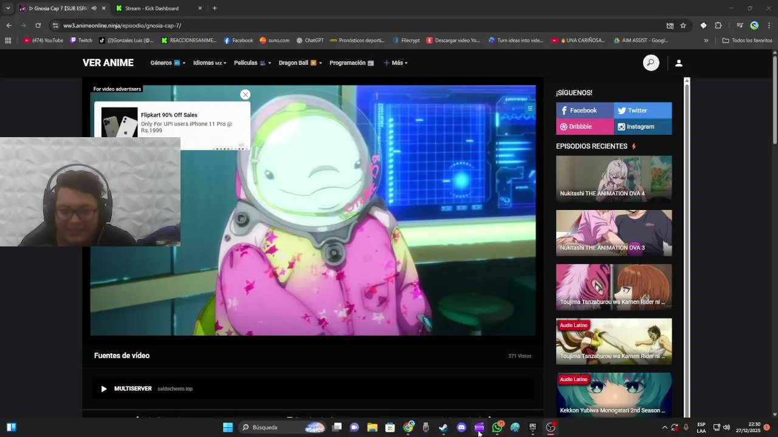778x437 pixels.
Task: Expand the Dragon Ball dropdown menu
Action: tap(300, 63)
